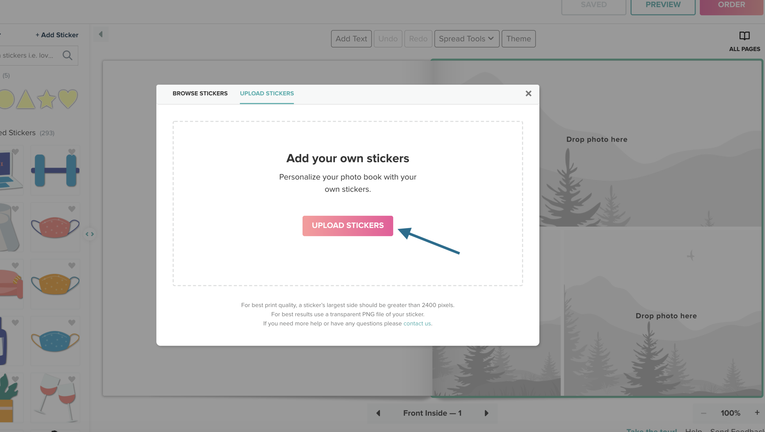
Task: Click the Add Text button
Action: pos(351,39)
